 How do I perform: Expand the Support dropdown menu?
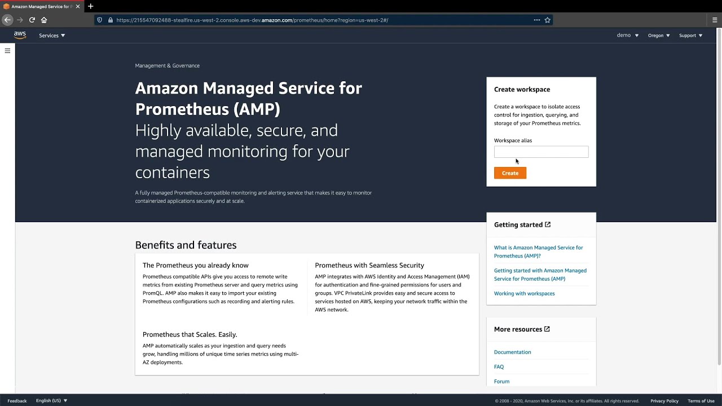coord(690,36)
